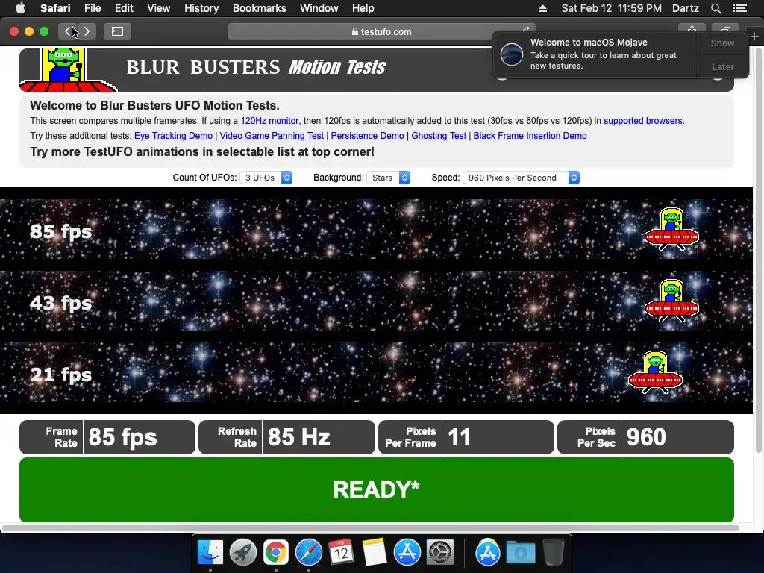This screenshot has width=764, height=573.
Task: Open the Safari menu
Action: point(55,8)
